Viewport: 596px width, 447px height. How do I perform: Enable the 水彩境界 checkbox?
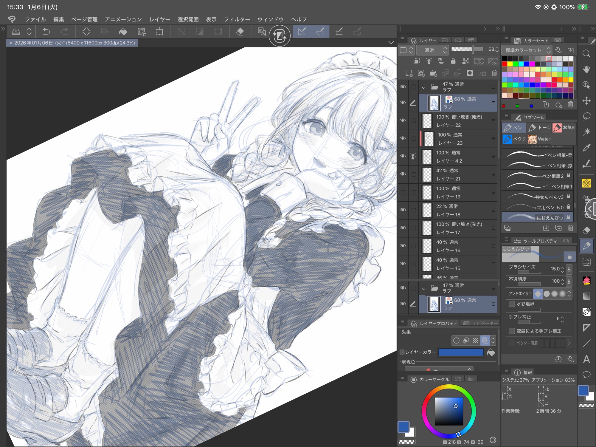512,304
